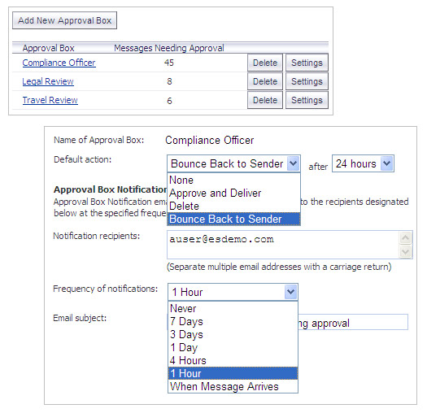Delete the Compliance Officer approval box
427x413 pixels.
click(265, 63)
